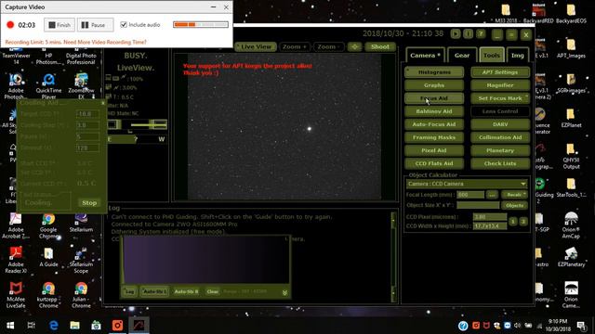595x334 pixels.
Task: Open APT Settings
Action: (500, 72)
